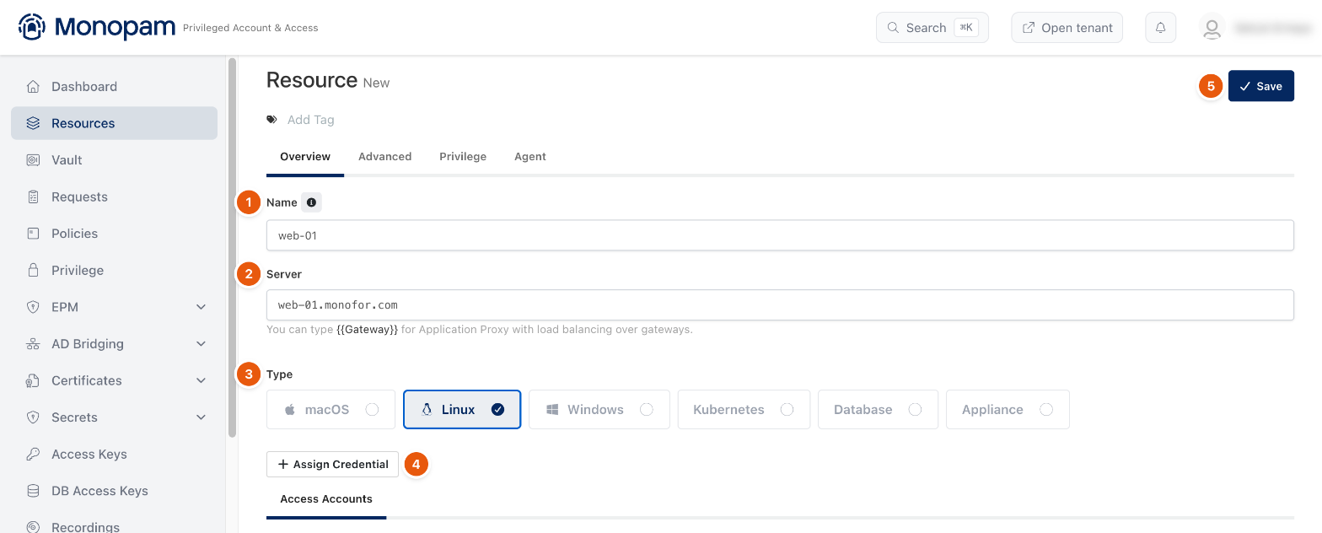
Task: Click the Secrets shield icon
Action: click(33, 417)
